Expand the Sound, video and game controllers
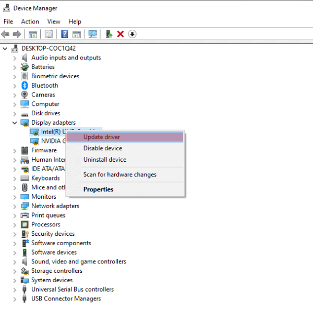Viewport: 313px width, 313px height. (x=15, y=262)
